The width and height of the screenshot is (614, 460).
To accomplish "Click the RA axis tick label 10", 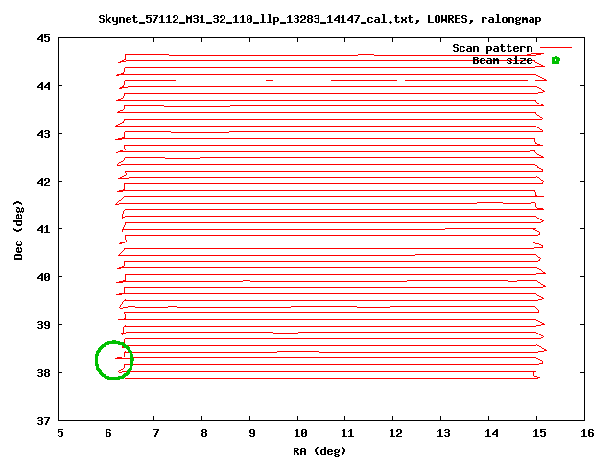I will click(x=300, y=433).
